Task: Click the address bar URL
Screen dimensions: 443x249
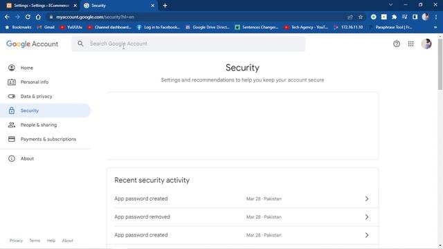Action: tap(95, 17)
